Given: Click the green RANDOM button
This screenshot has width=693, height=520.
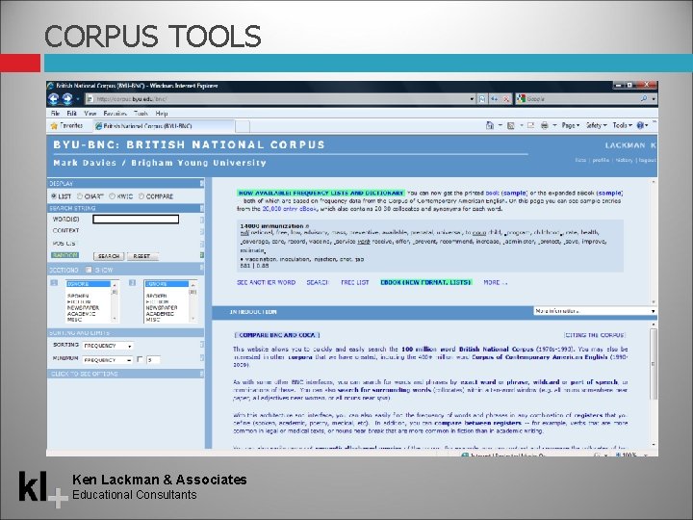Looking at the screenshot, I should pos(65,255).
